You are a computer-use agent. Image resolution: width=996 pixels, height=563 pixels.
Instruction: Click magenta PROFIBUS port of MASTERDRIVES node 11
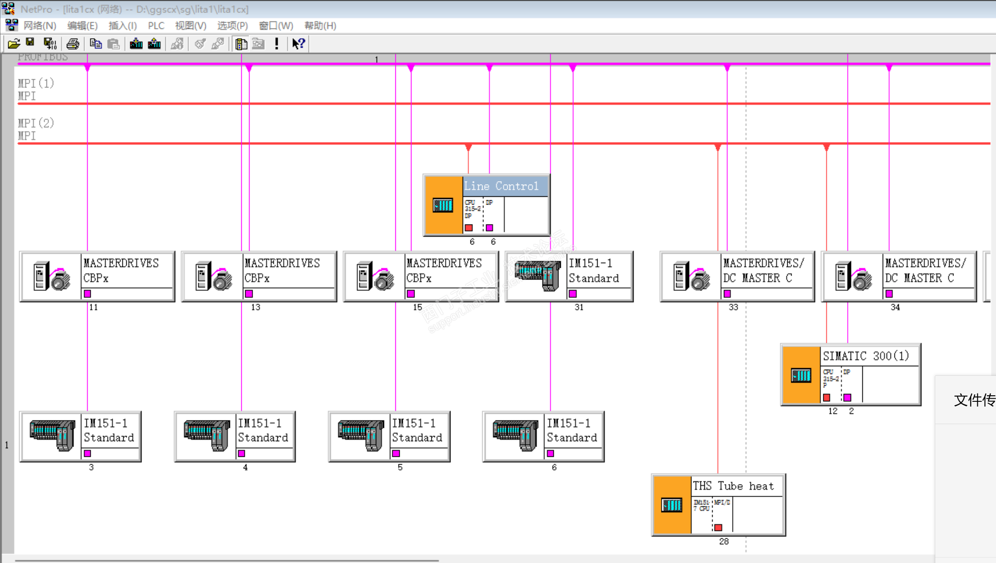point(88,294)
